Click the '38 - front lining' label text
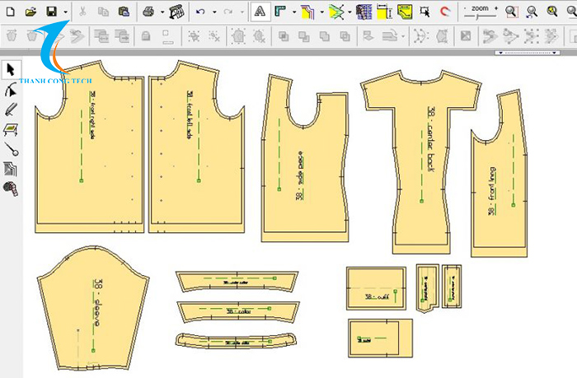This screenshot has width=577, height=378. pos(492,191)
